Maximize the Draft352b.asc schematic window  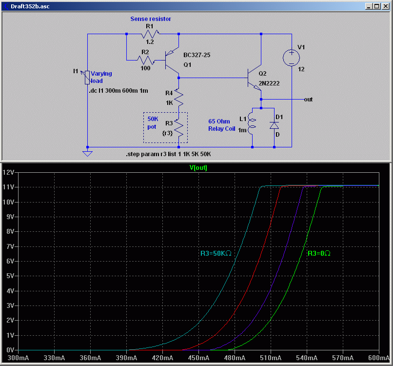[x=376, y=6]
